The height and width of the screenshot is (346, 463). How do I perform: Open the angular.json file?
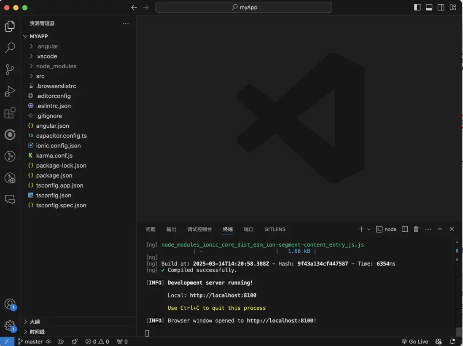(79, 126)
